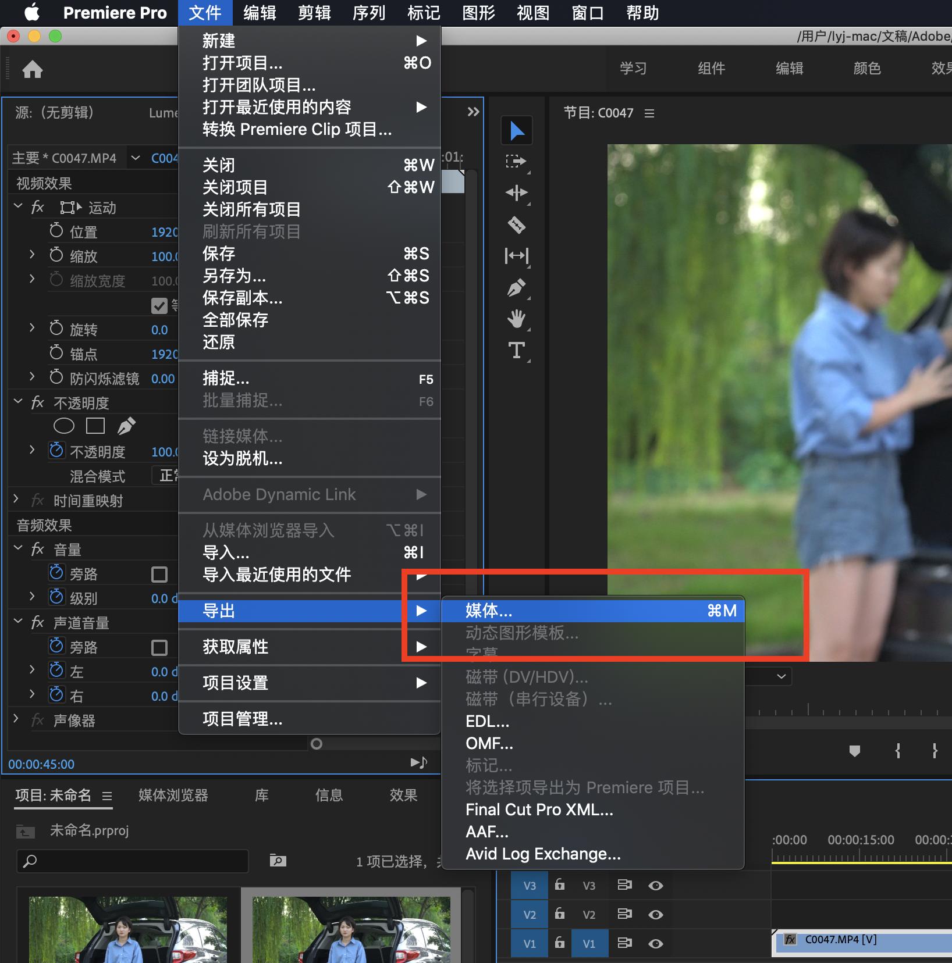Image resolution: width=952 pixels, height=963 pixels.
Task: Collapse the Motion effect section
Action: (18, 207)
